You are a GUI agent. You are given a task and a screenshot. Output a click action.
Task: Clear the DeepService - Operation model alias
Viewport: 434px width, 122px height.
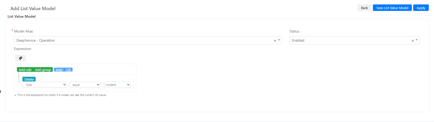(275, 41)
